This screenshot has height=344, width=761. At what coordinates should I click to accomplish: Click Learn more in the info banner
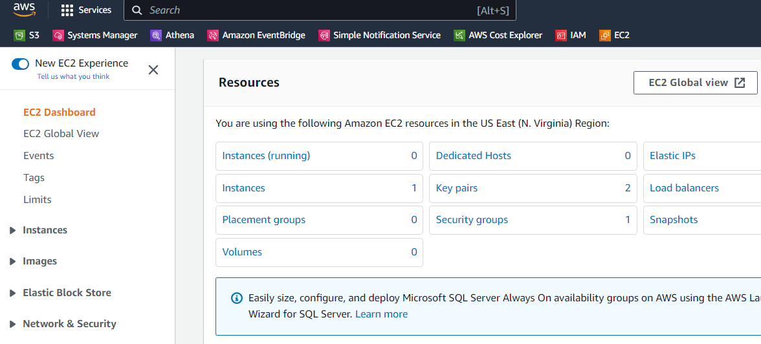point(382,314)
